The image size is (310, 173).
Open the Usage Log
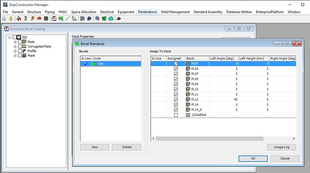282,147
